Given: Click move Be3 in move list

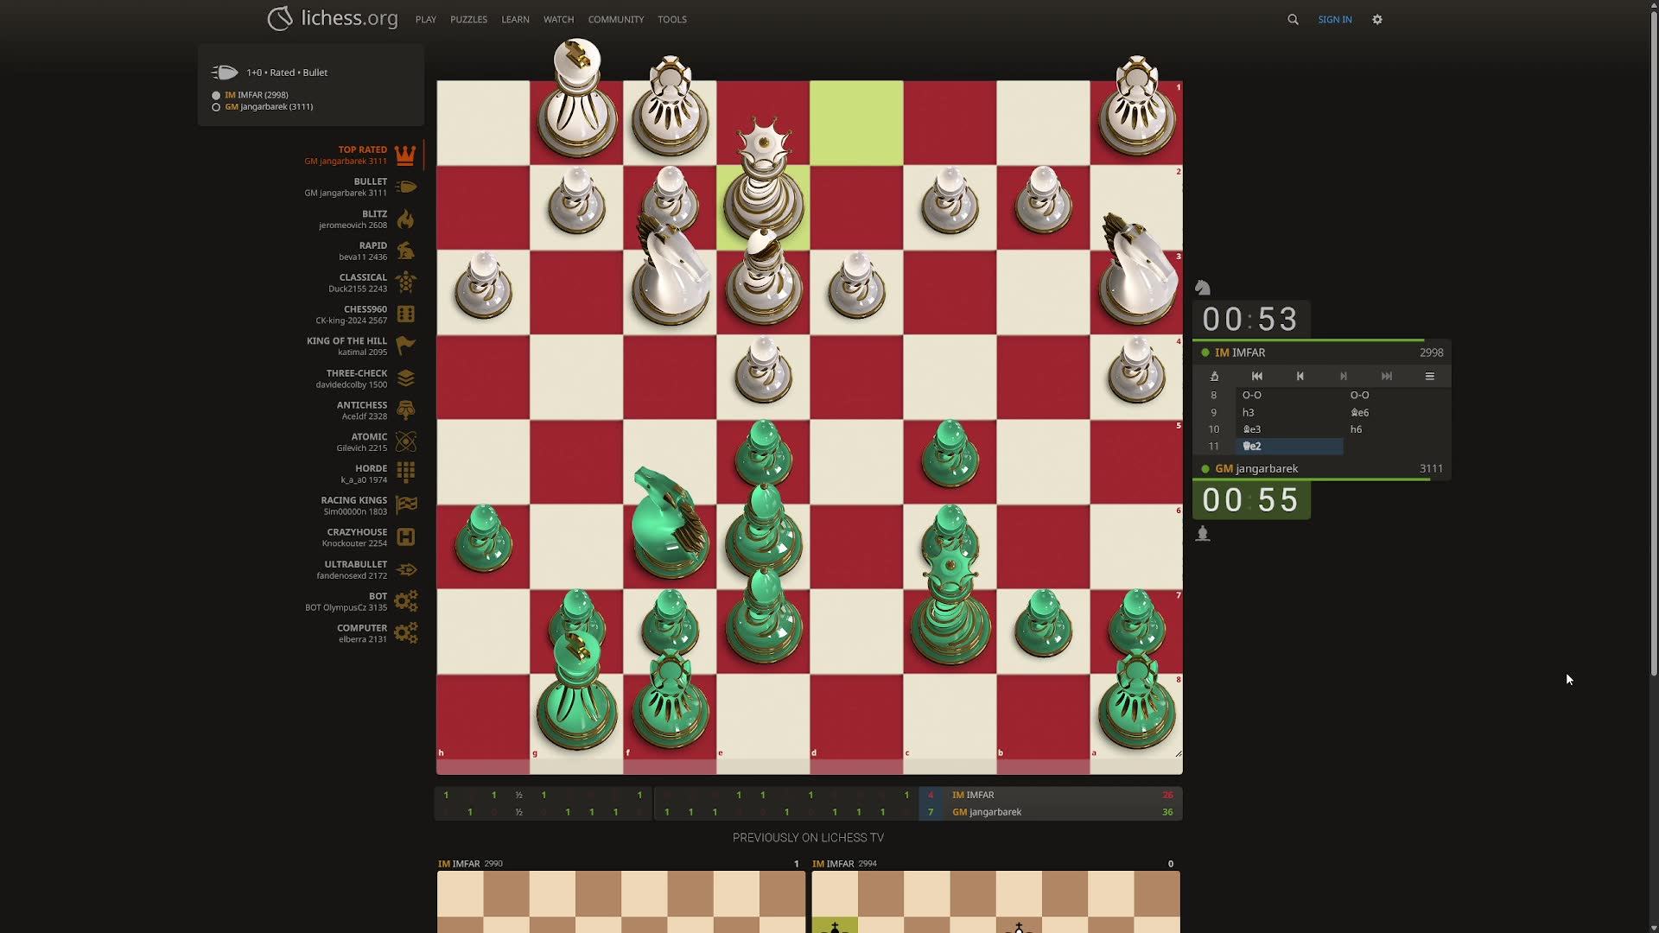Looking at the screenshot, I should (x=1252, y=429).
